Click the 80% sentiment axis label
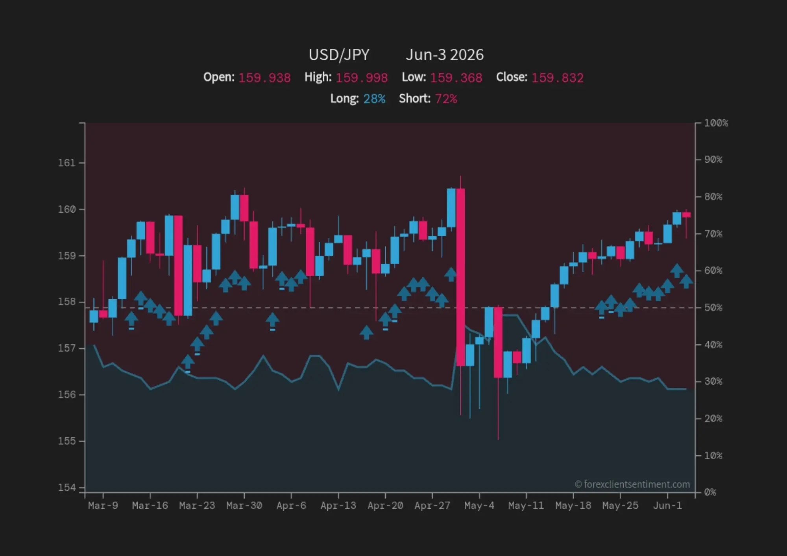Viewport: 787px width, 556px height. [x=713, y=197]
